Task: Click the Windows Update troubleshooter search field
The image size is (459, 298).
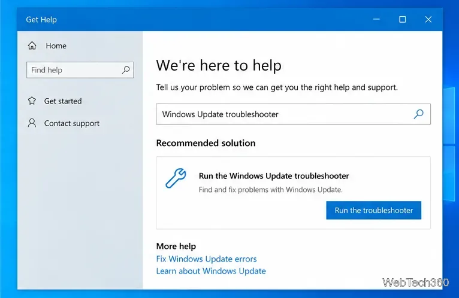Action: [x=293, y=114]
